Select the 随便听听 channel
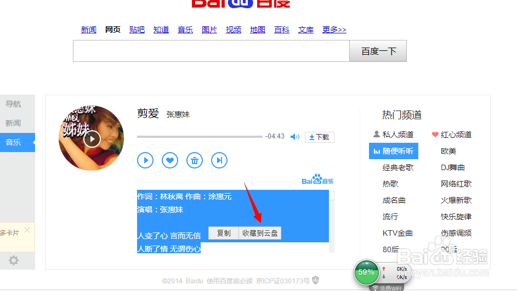517x291 pixels. point(393,151)
